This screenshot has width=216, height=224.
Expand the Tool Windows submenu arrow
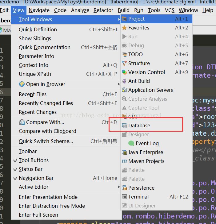119,19
